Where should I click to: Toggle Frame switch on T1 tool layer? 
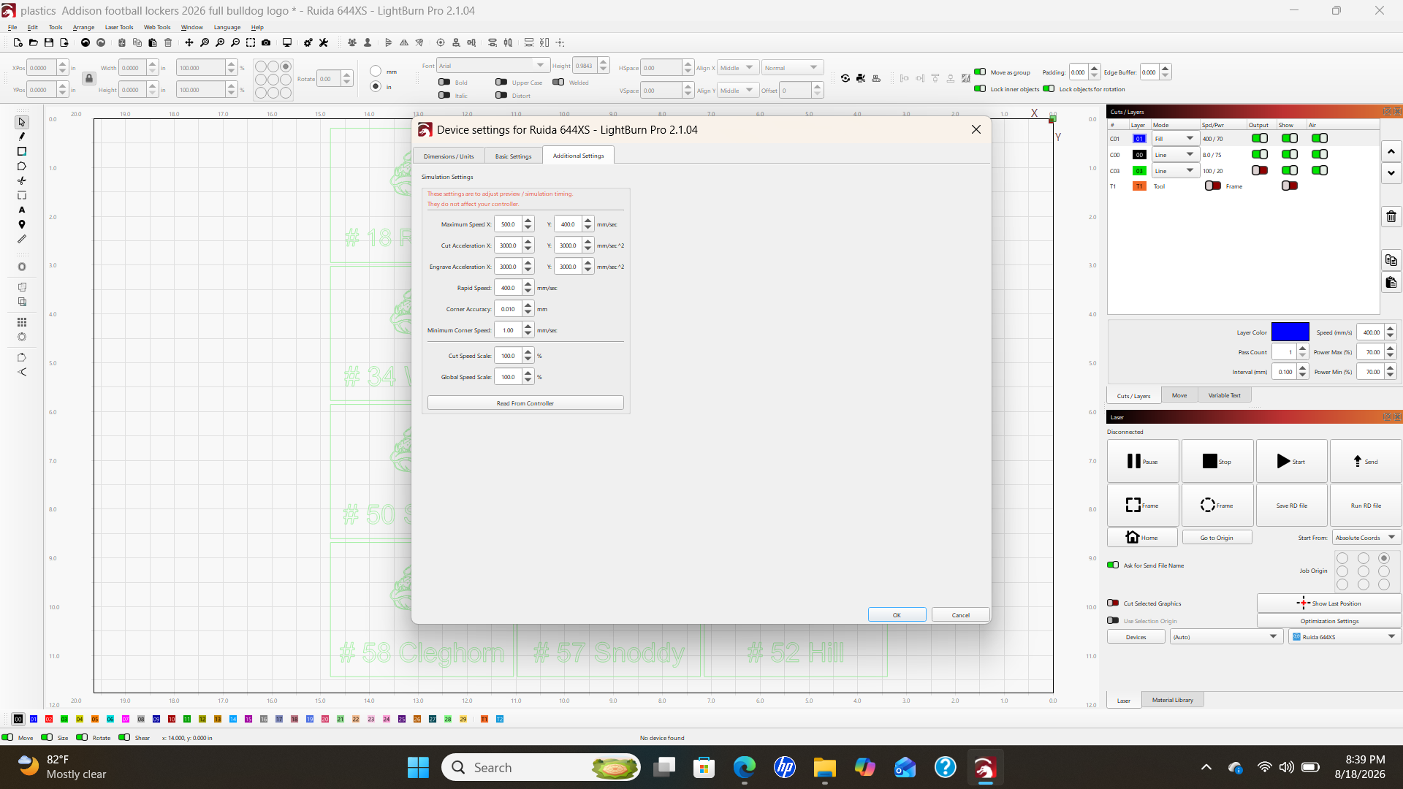pyautogui.click(x=1213, y=186)
